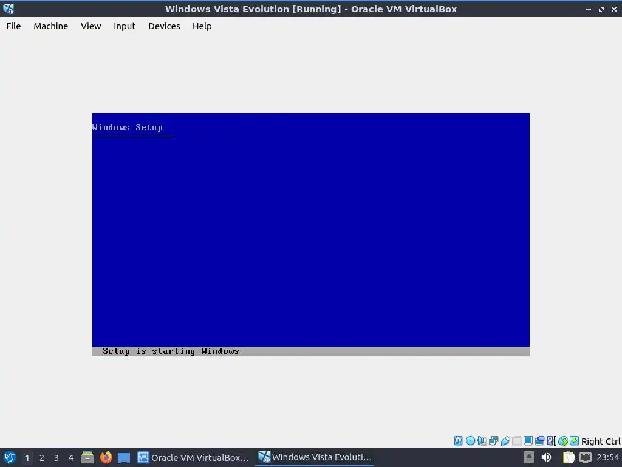Switch to workspace 2
The width and height of the screenshot is (622, 467).
coord(42,458)
